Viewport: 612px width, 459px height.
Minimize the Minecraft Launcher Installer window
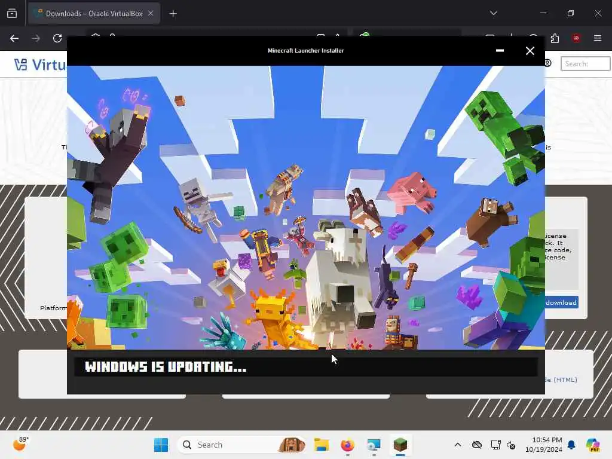(500, 51)
